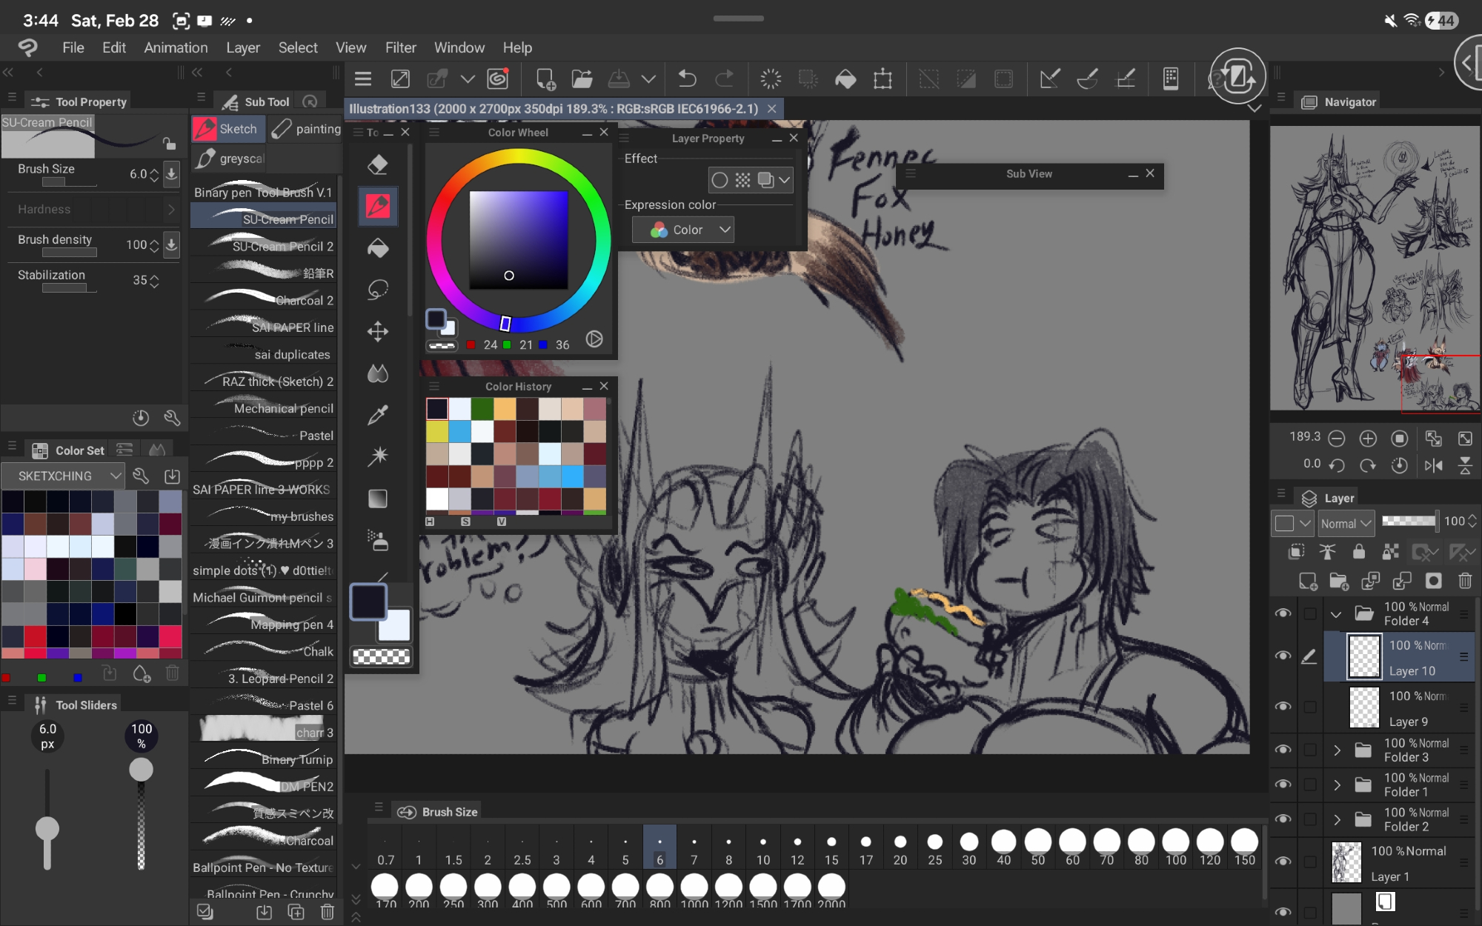The height and width of the screenshot is (926, 1482).
Task: Flip the navigator view horizontally
Action: tap(1433, 465)
